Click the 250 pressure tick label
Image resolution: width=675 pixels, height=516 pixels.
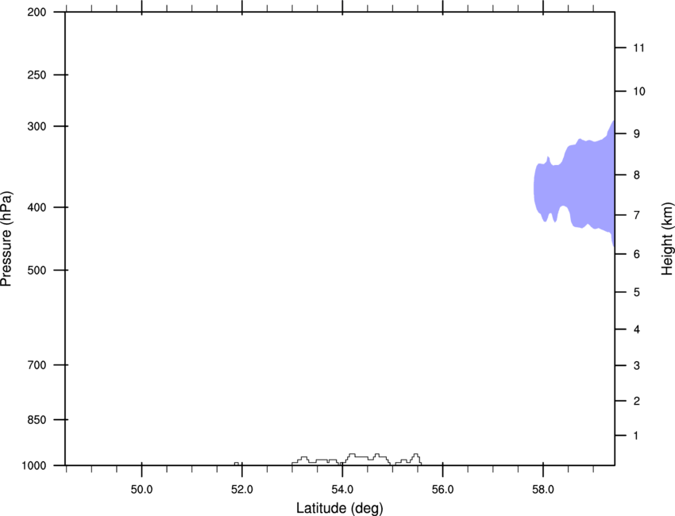point(37,75)
